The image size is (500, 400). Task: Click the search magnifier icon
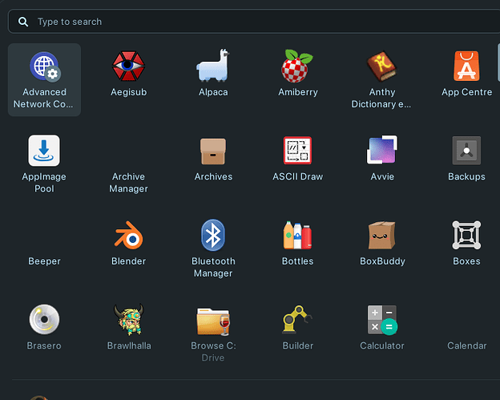[x=23, y=22]
